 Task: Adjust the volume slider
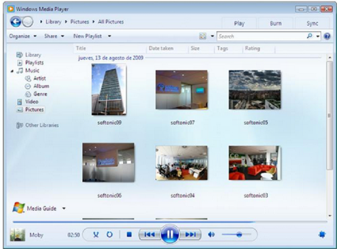pyautogui.click(x=236, y=235)
